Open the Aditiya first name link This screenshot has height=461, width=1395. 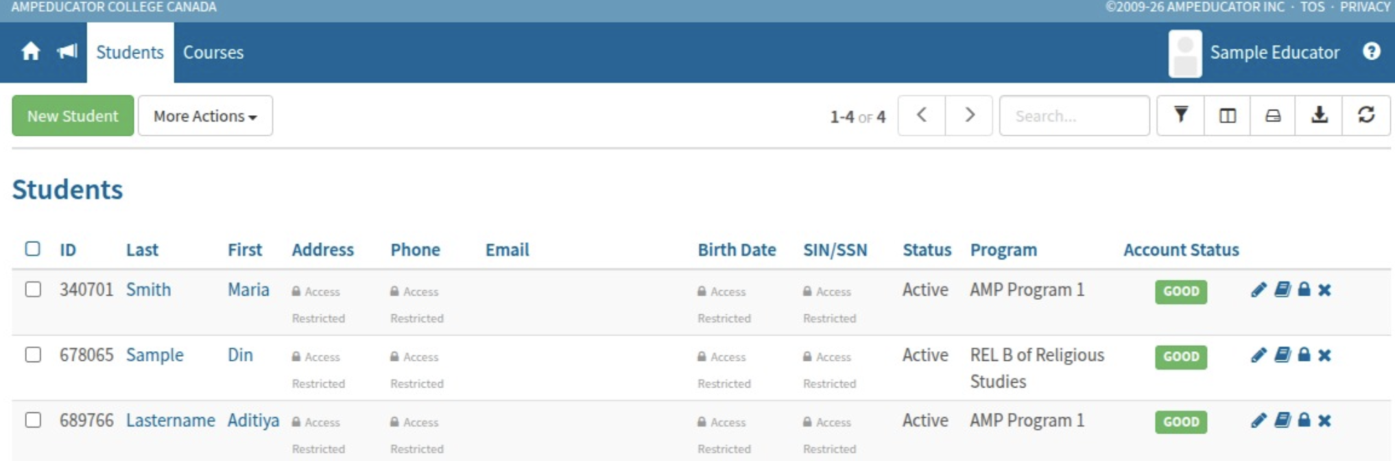253,420
